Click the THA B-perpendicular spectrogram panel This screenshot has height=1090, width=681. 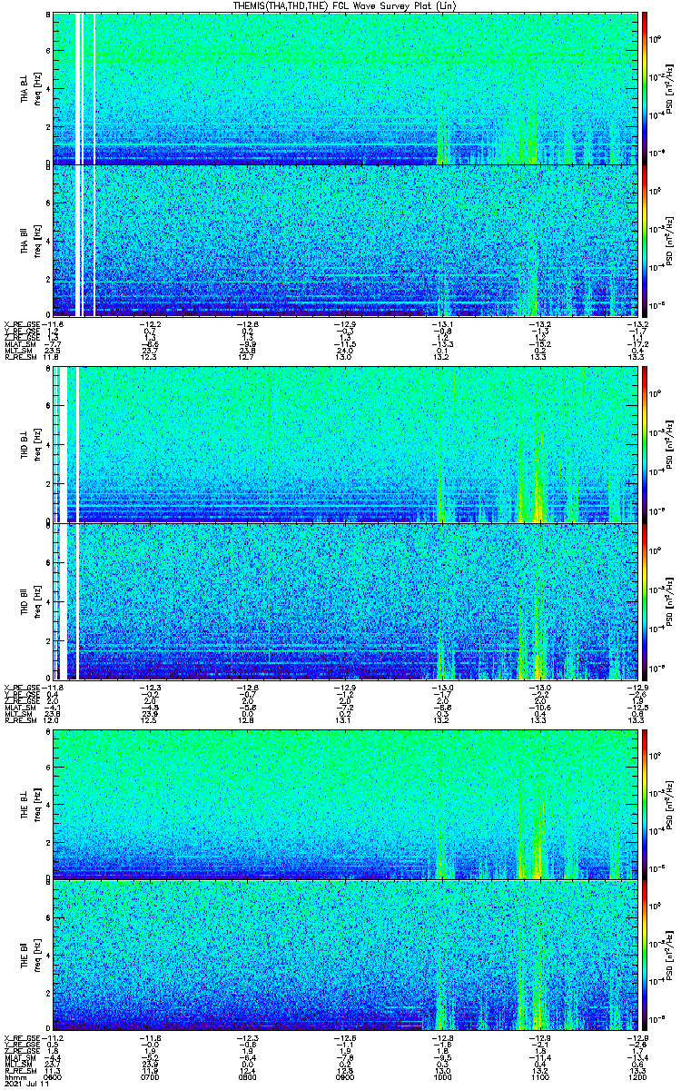(344, 88)
